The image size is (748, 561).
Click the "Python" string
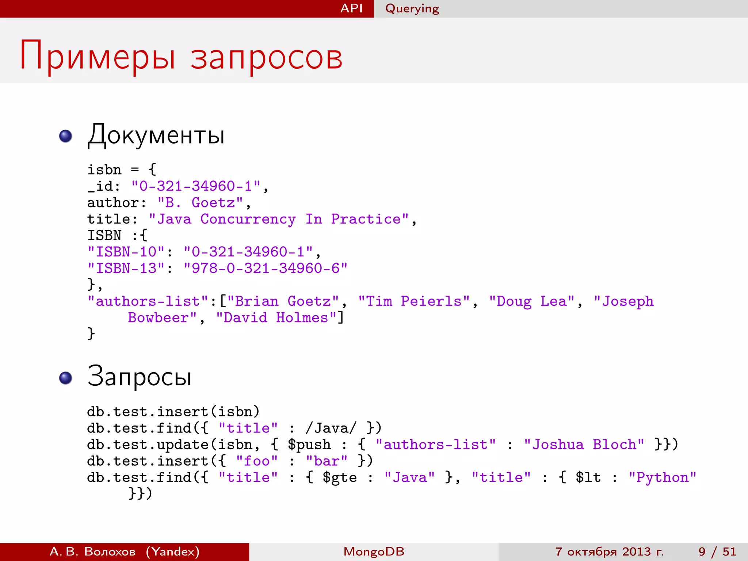pos(663,477)
